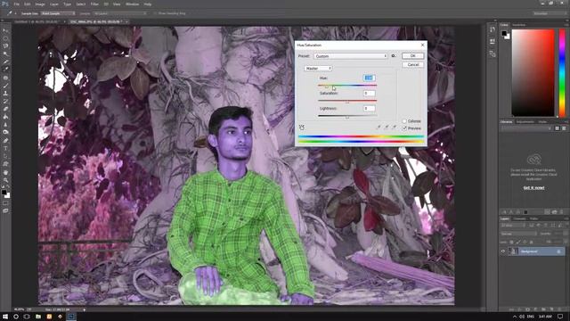The width and height of the screenshot is (570, 321).
Task: Click OK in Hue/Saturation dialog
Action: point(413,55)
